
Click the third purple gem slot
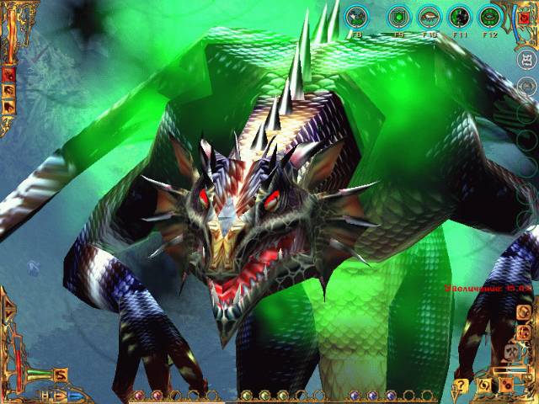point(391,396)
